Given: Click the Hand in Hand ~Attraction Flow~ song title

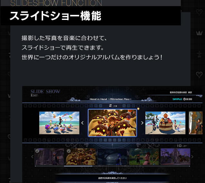Looking at the screenshot, I should (110, 99).
